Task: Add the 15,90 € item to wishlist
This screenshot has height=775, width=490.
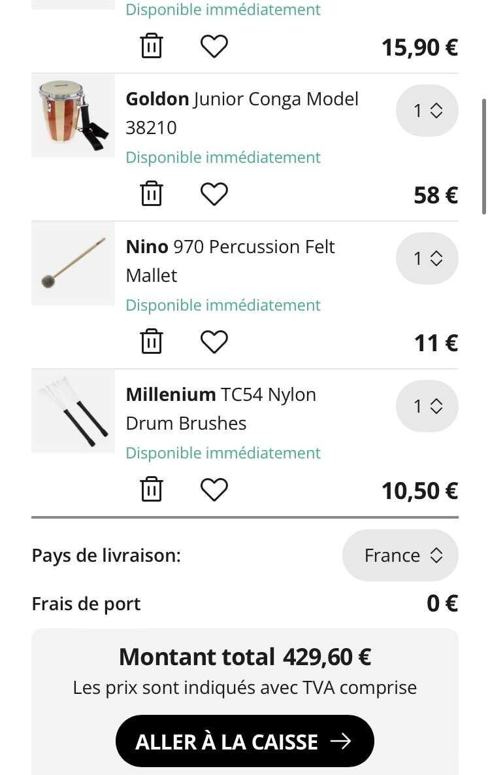Action: [214, 46]
